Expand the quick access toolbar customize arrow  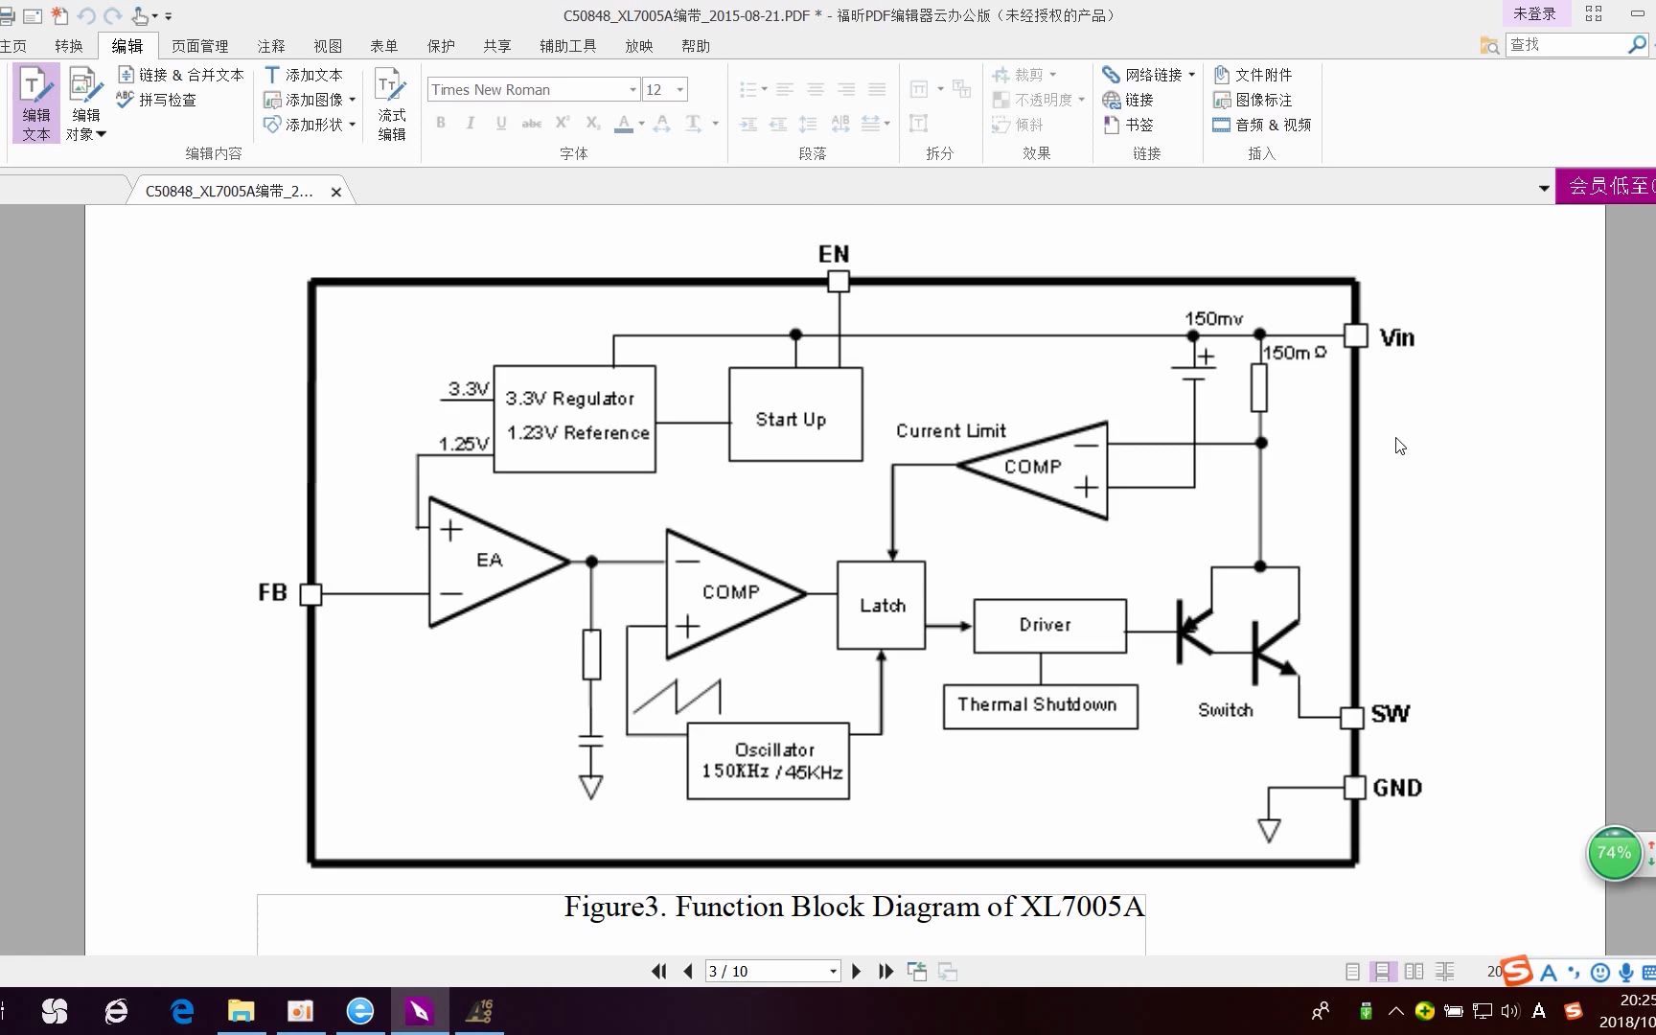pos(168,16)
